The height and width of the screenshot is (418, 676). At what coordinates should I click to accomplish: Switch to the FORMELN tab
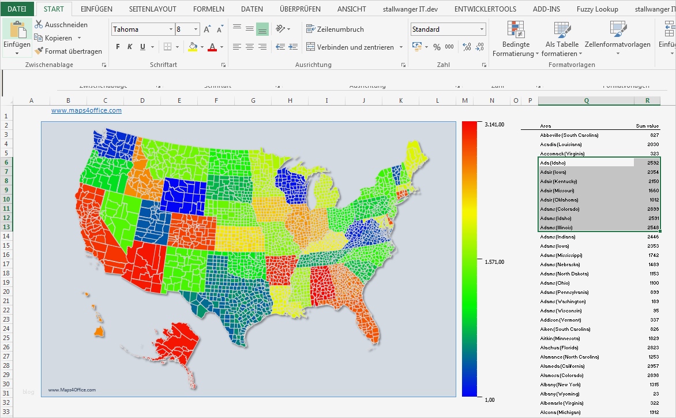coord(208,9)
